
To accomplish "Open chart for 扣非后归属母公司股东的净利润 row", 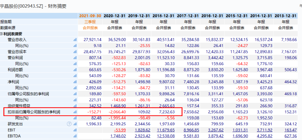I will tap(75, 112).
